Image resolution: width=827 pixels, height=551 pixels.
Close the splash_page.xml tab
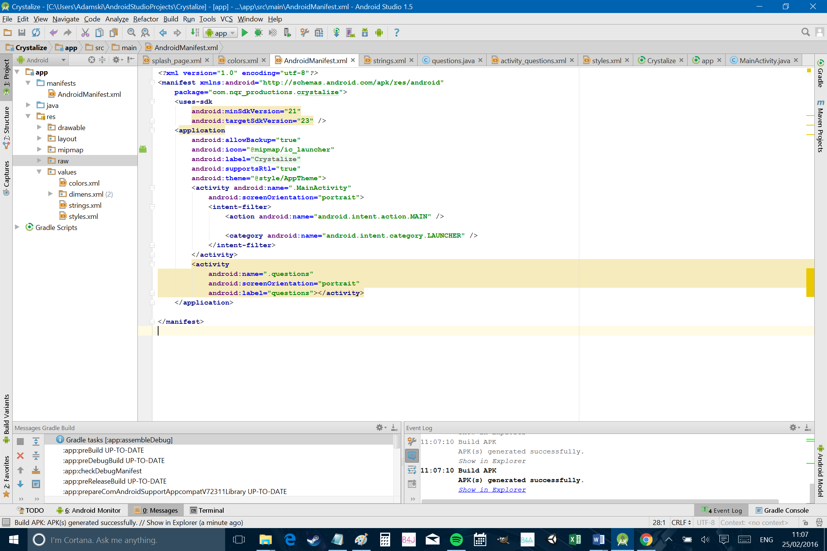coord(207,60)
